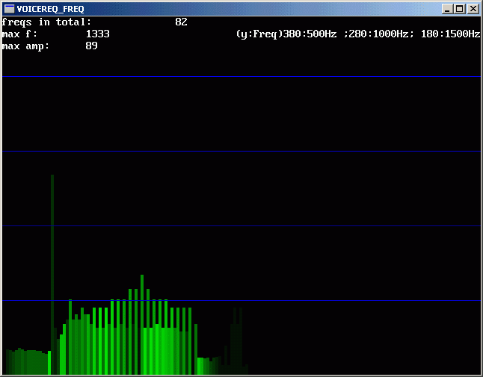Click the 'max amp:' label
The image size is (483, 377).
point(25,46)
